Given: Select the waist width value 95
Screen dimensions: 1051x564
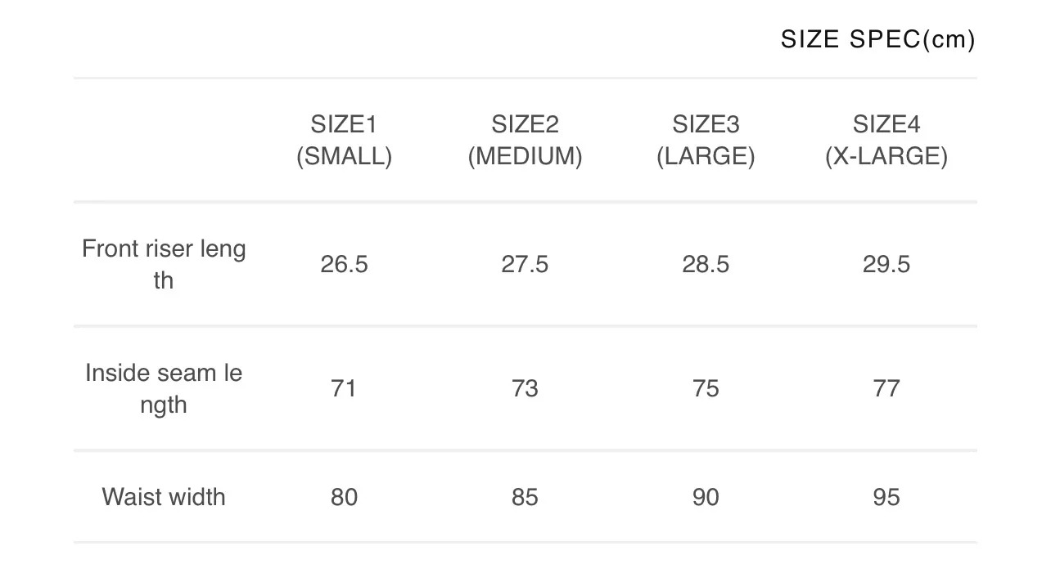Looking at the screenshot, I should [886, 497].
